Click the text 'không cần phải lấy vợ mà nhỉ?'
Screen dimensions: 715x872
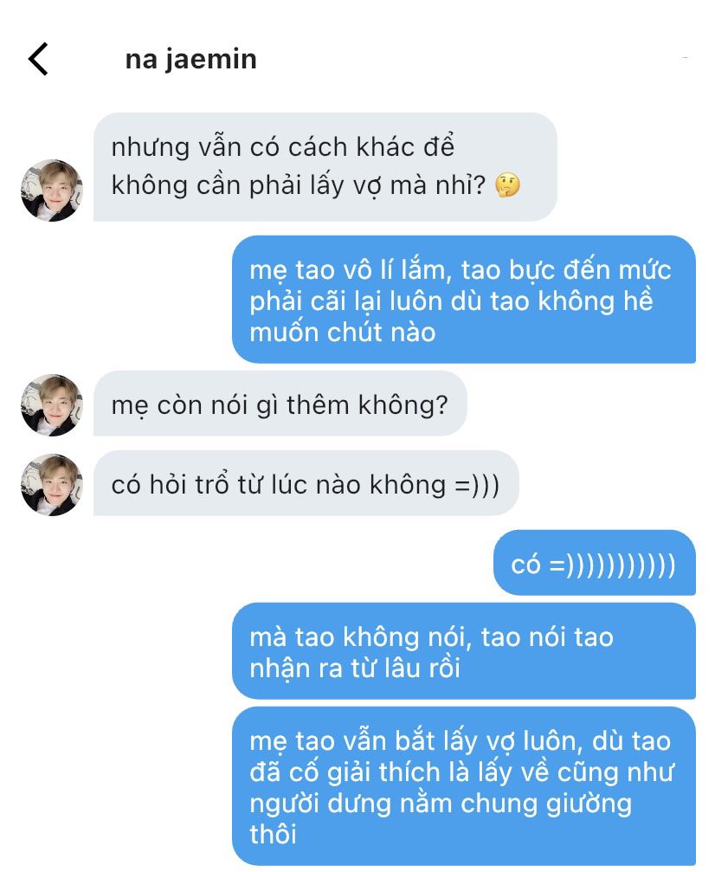[299, 186]
